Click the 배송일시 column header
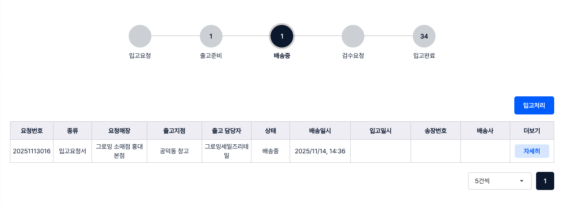The width and height of the screenshot is (561, 204). pos(320,131)
